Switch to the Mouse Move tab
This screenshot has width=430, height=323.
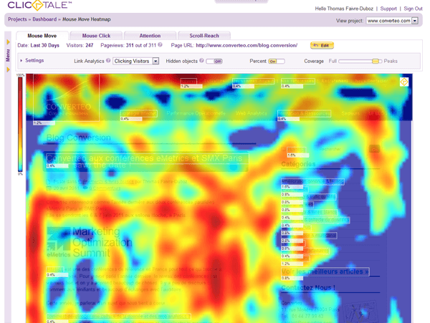point(42,36)
